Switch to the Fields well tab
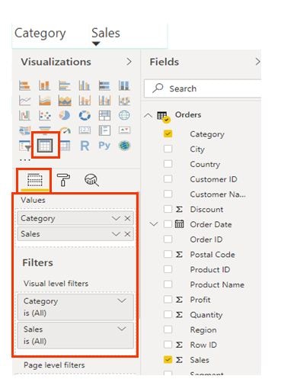 (x=35, y=181)
